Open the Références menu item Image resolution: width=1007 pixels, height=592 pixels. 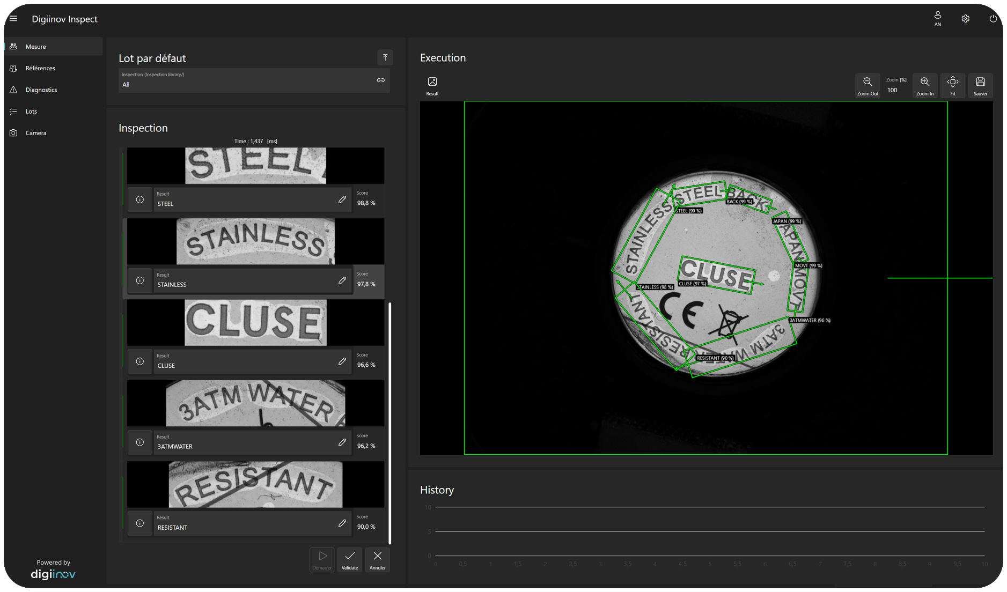40,68
